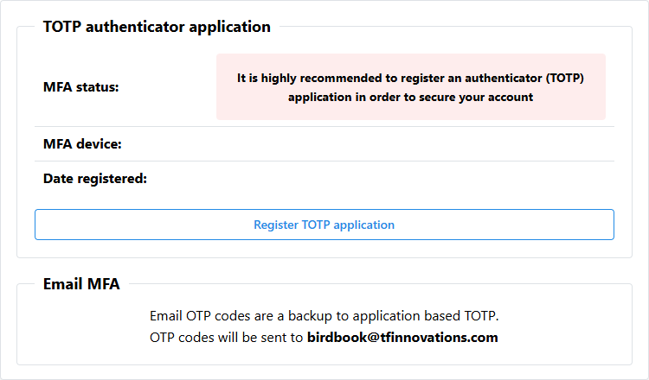Screen dimensions: 649x380
Task: Click the MFA device label
Action: click(x=82, y=144)
